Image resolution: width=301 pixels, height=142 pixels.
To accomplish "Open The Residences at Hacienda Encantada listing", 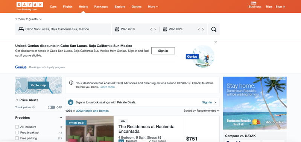I will [x=146, y=129].
